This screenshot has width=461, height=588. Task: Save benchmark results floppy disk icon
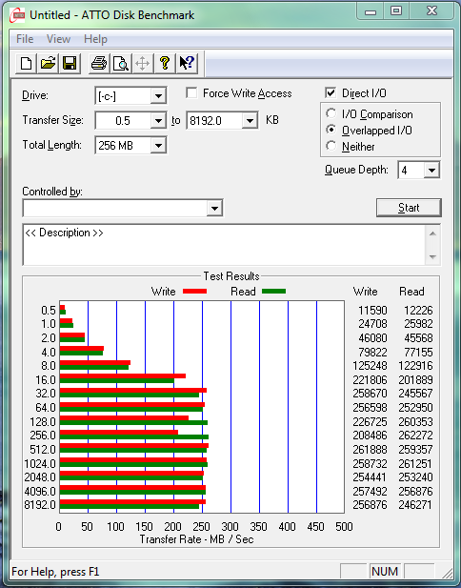pos(70,63)
